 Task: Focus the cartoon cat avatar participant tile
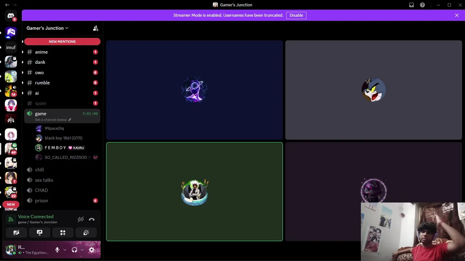click(x=373, y=90)
